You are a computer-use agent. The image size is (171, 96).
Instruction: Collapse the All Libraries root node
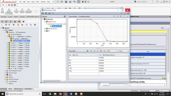pyautogui.click(x=43, y=19)
